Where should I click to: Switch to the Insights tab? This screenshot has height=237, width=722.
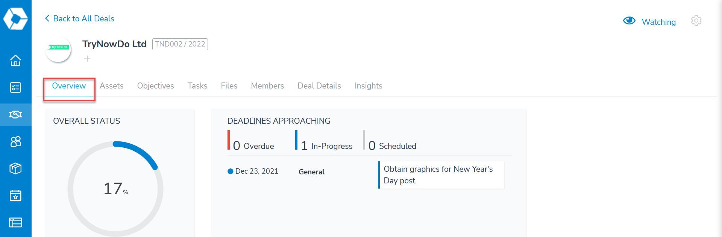click(x=368, y=86)
